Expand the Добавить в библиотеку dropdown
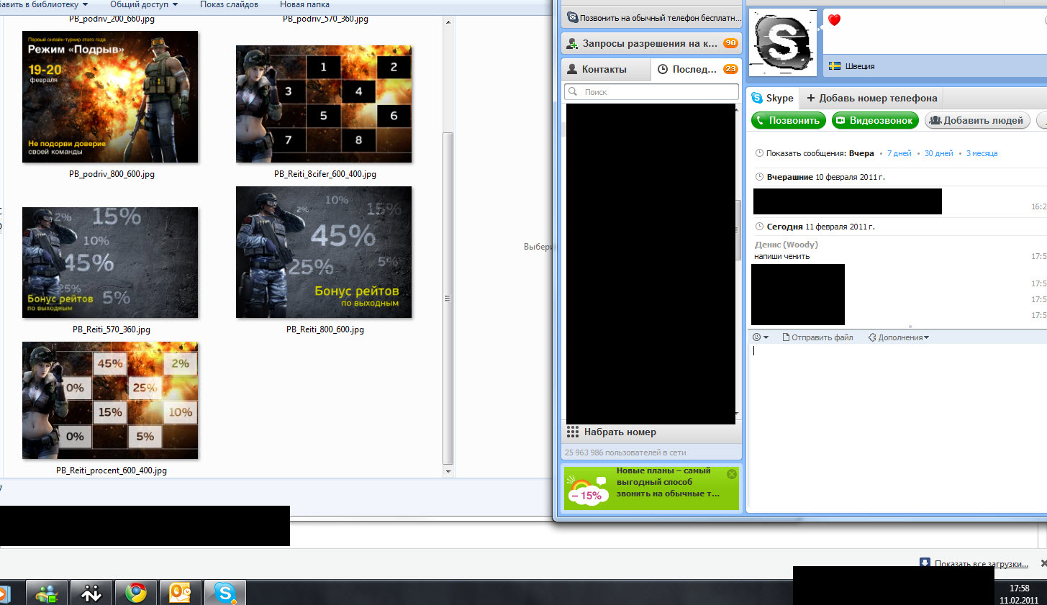 click(x=43, y=4)
